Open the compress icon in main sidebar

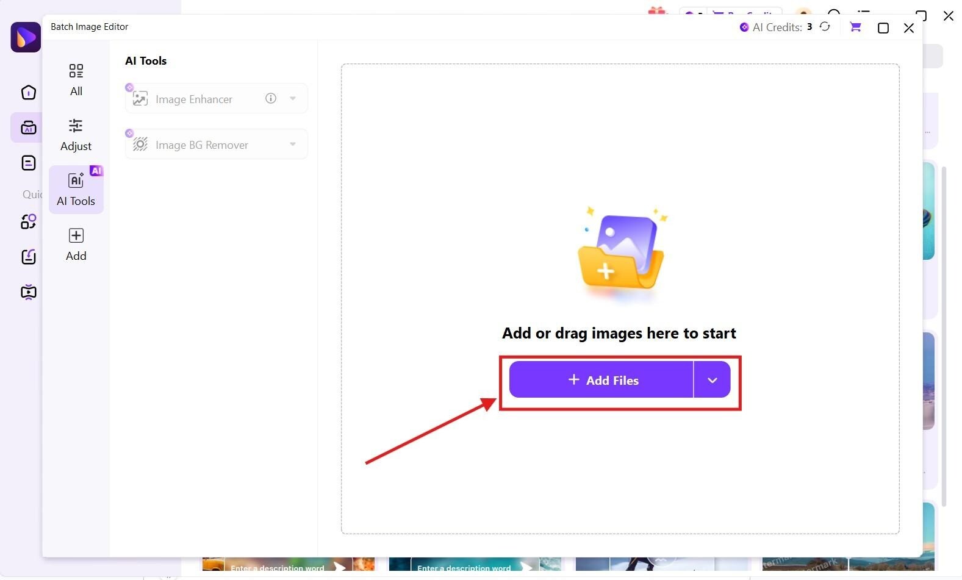pos(29,257)
